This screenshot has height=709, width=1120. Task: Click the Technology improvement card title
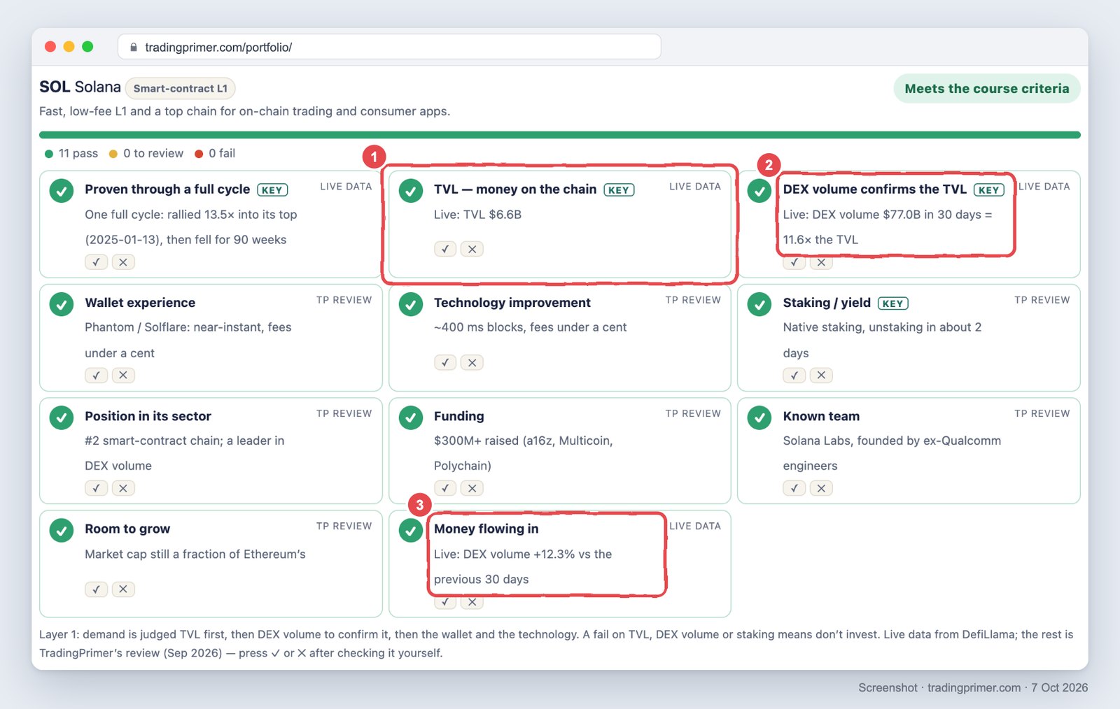click(512, 303)
